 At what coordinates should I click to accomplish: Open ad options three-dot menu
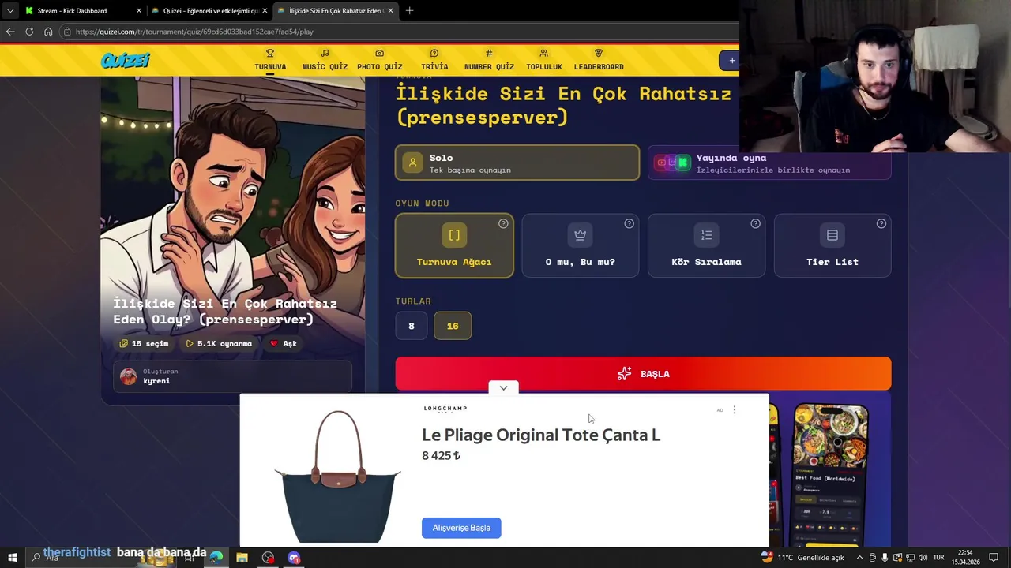(734, 409)
